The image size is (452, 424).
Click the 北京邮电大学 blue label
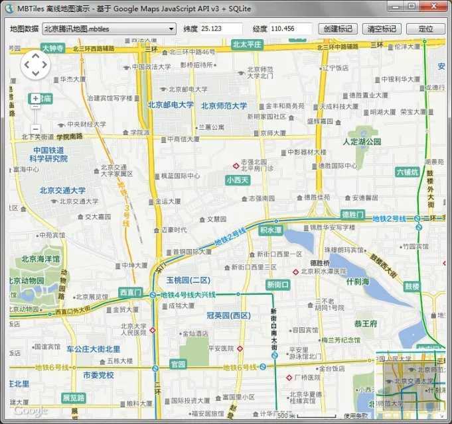click(171, 105)
